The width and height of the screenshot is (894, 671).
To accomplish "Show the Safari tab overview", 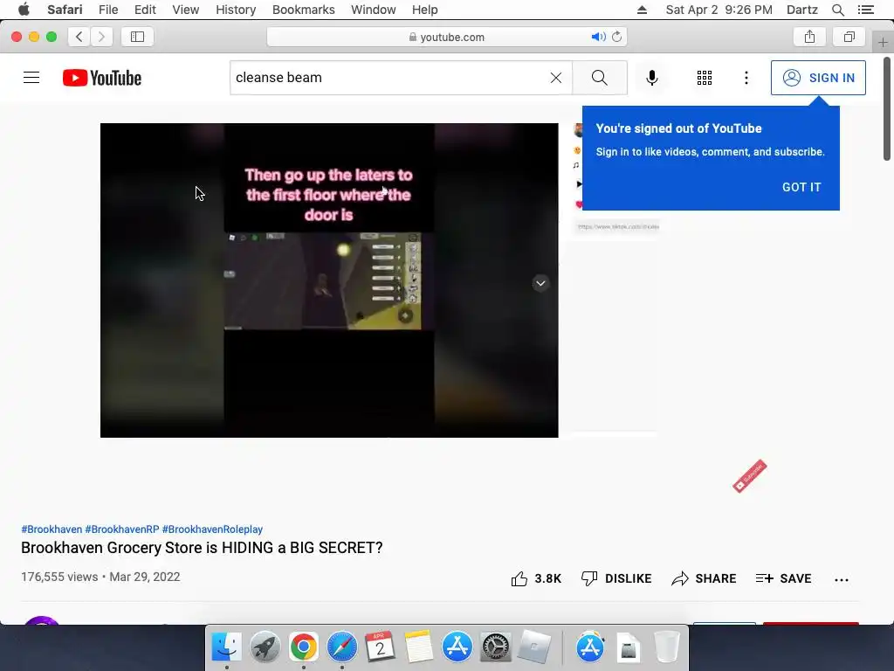I will [849, 37].
